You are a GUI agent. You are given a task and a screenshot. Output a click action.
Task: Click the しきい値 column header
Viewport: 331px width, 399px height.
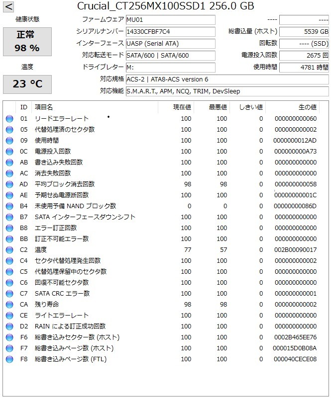pyautogui.click(x=248, y=107)
